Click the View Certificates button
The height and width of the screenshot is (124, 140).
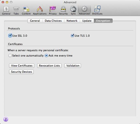tap(22, 66)
